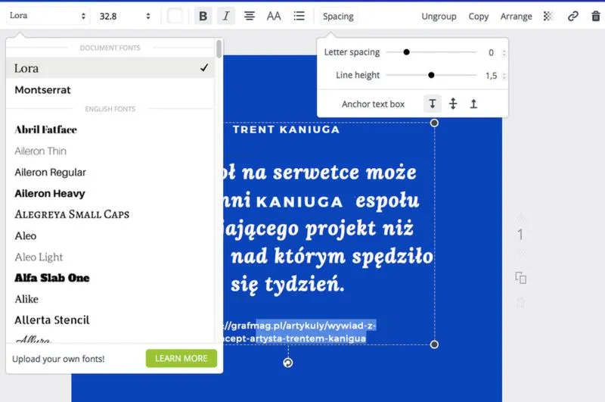This screenshot has height=402, width=605.
Task: Open the white text color swatch
Action: 175,16
